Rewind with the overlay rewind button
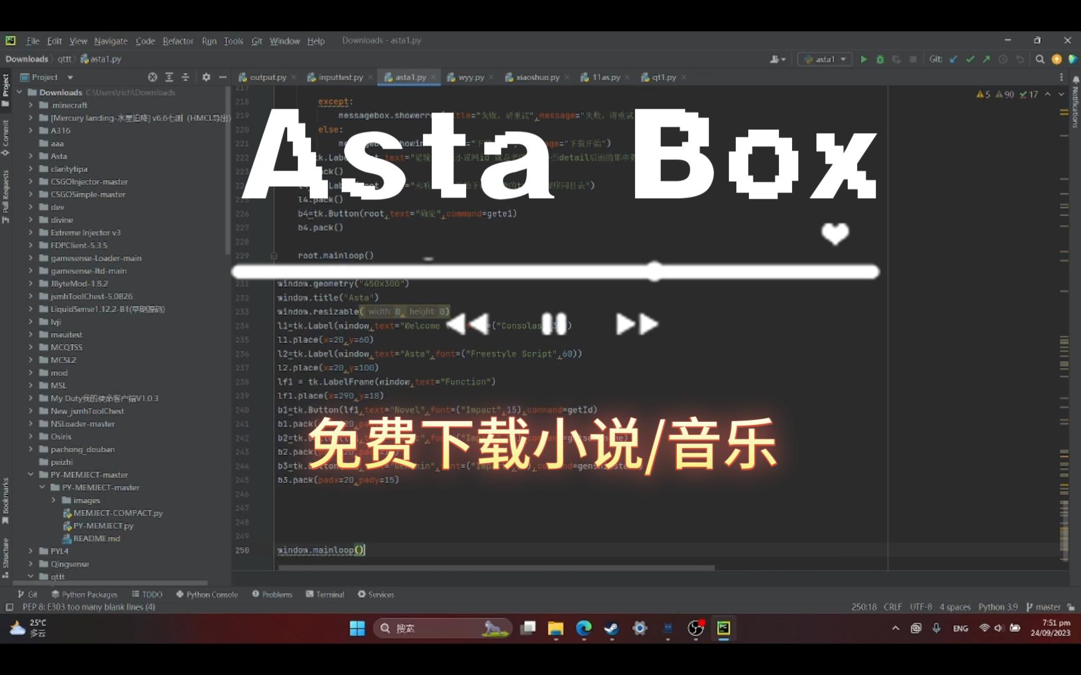This screenshot has width=1081, height=675. click(468, 324)
